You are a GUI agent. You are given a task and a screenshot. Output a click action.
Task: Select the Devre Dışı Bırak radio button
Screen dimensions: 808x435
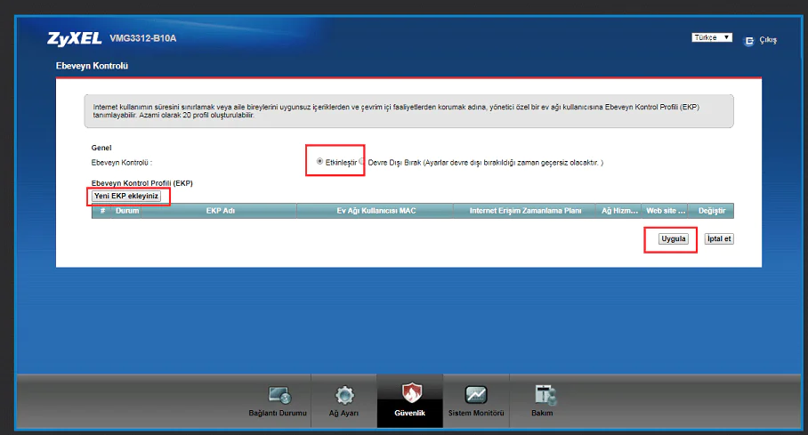(362, 161)
